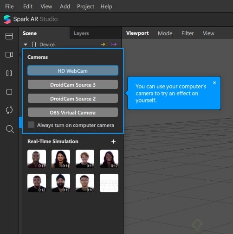
Task: Pause the simulation with pause icon
Action: click(x=9, y=73)
